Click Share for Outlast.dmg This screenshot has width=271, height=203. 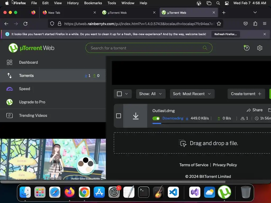coord(255,110)
